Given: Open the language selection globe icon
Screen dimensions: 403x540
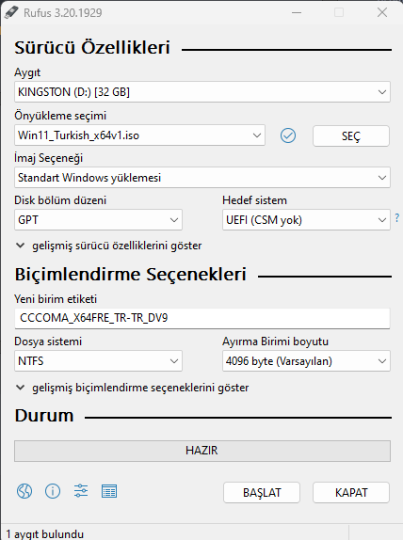Looking at the screenshot, I should point(24,491).
